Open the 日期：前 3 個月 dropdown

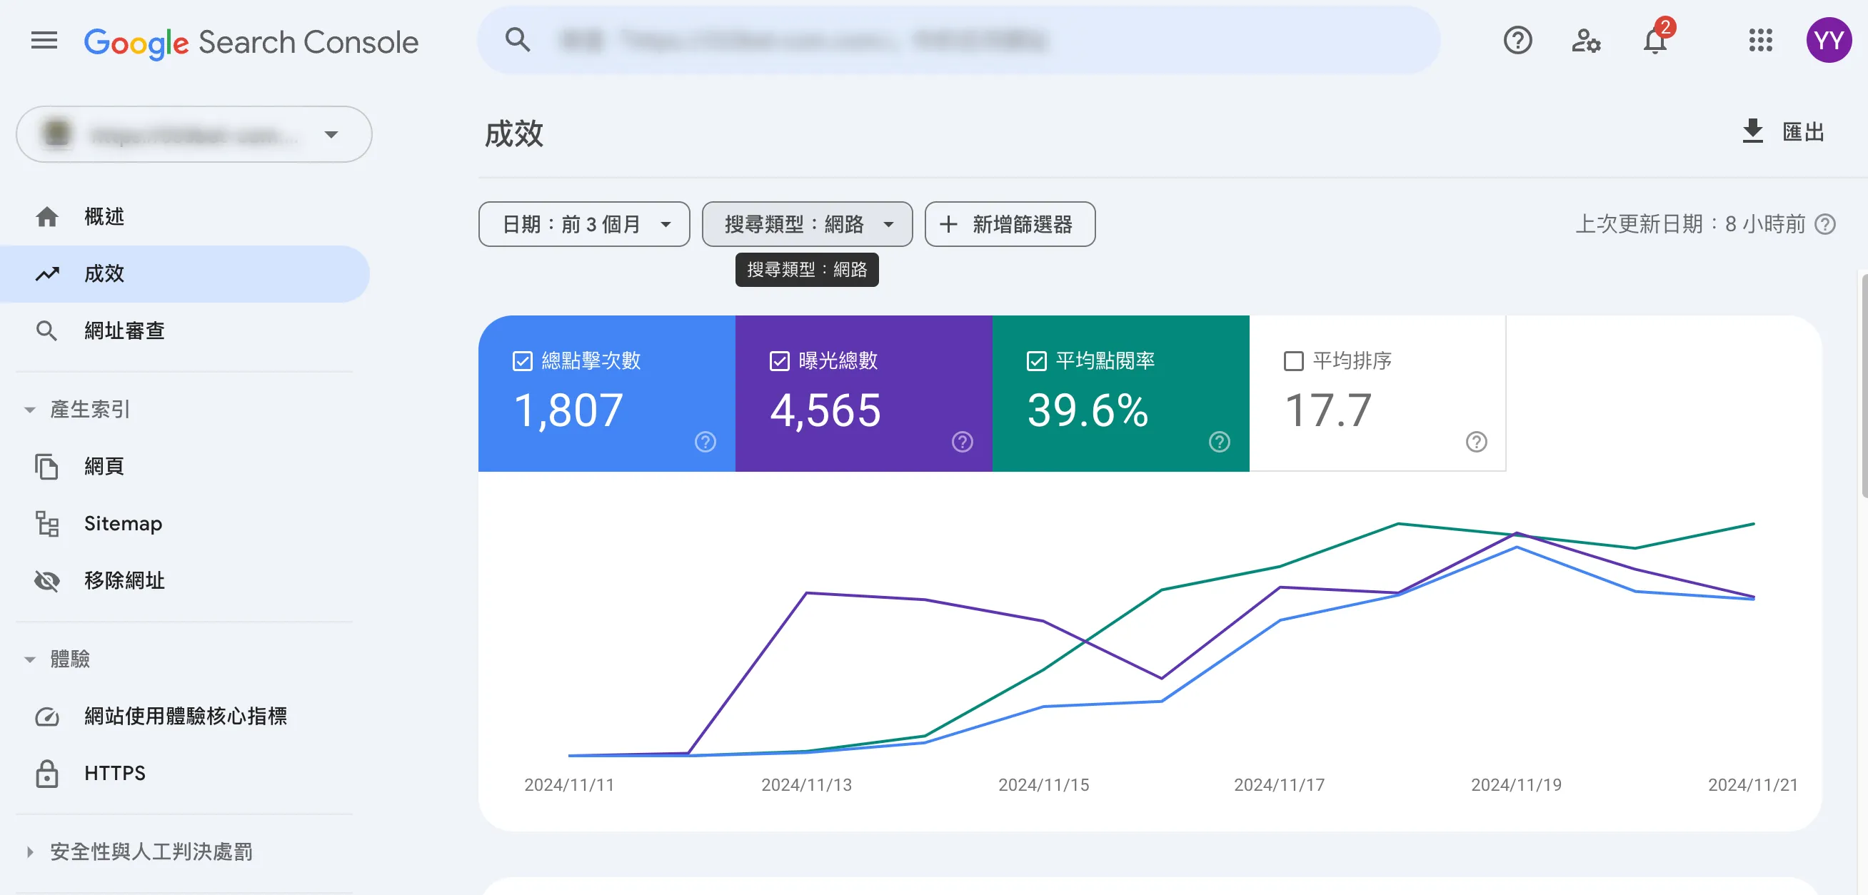(584, 225)
